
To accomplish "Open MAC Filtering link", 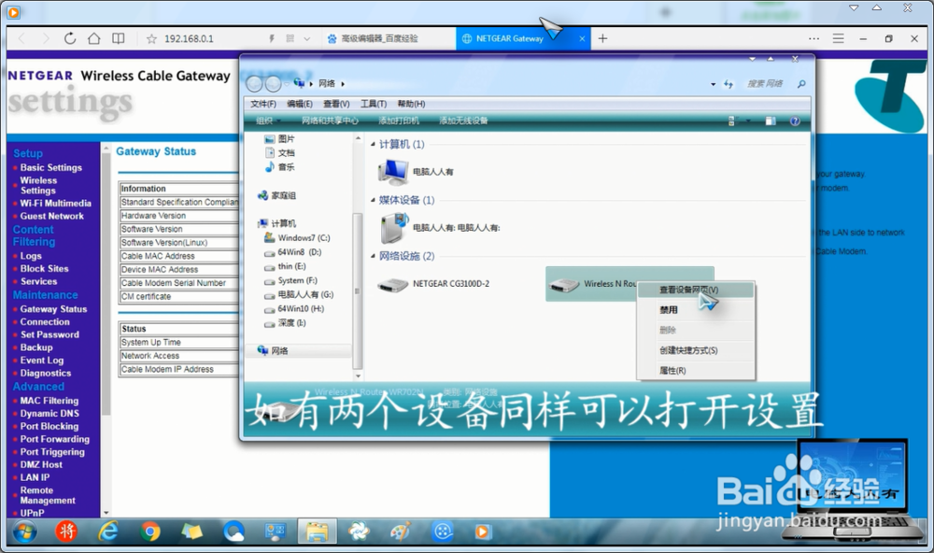I will [x=50, y=401].
